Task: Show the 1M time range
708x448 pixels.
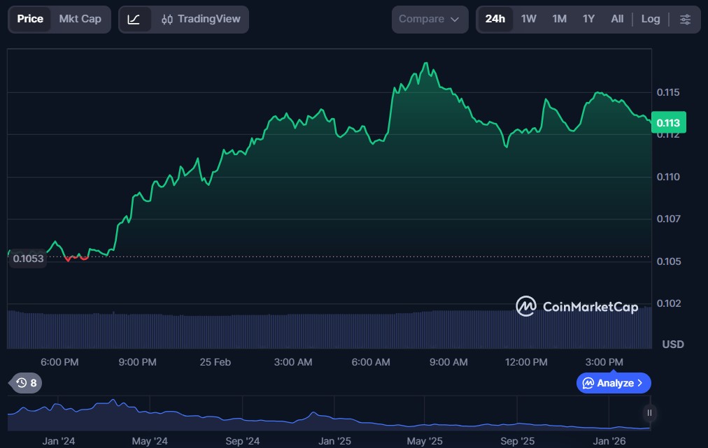Action: pos(559,20)
